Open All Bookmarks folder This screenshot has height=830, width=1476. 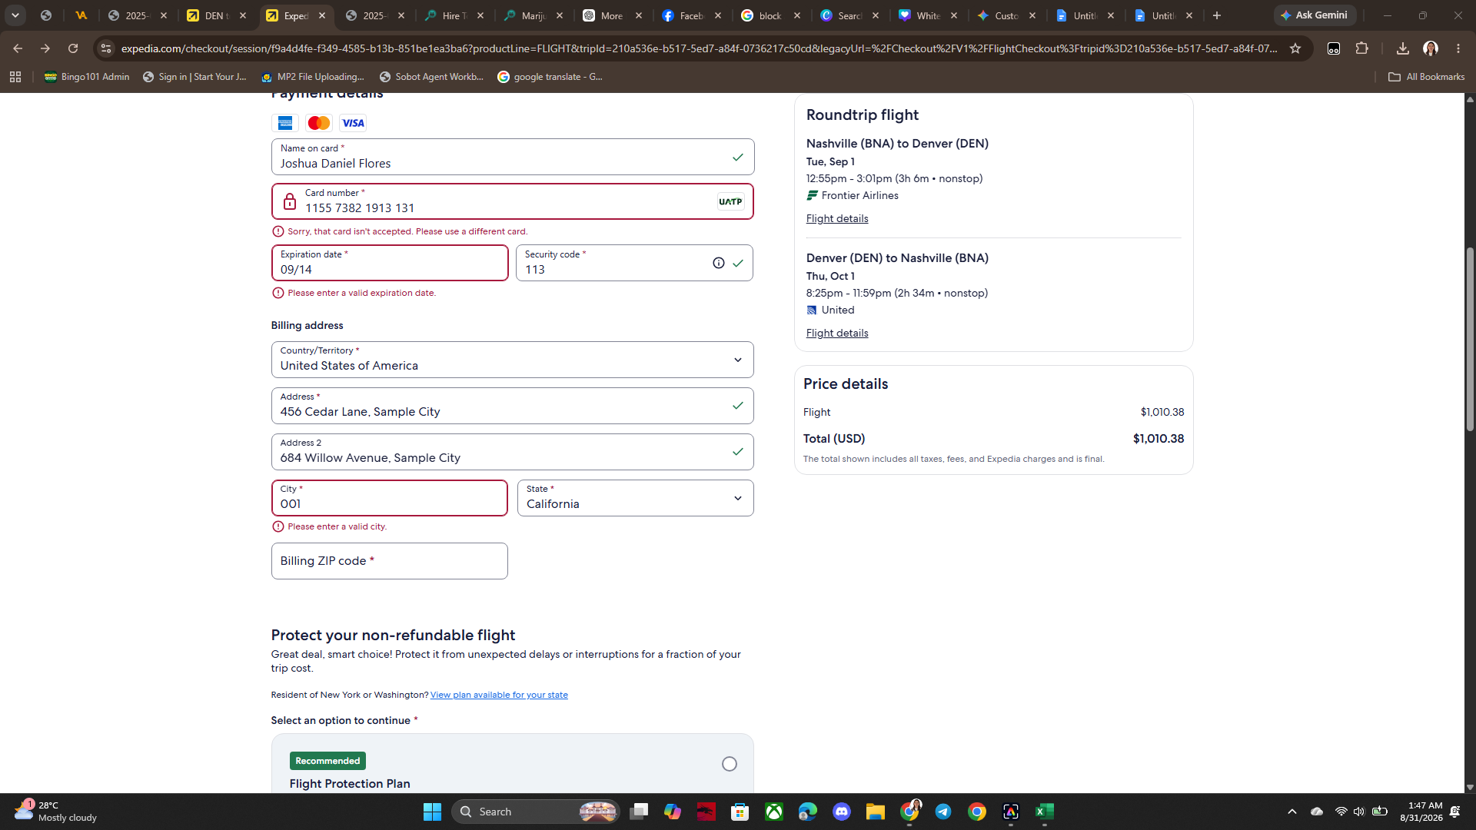point(1427,77)
